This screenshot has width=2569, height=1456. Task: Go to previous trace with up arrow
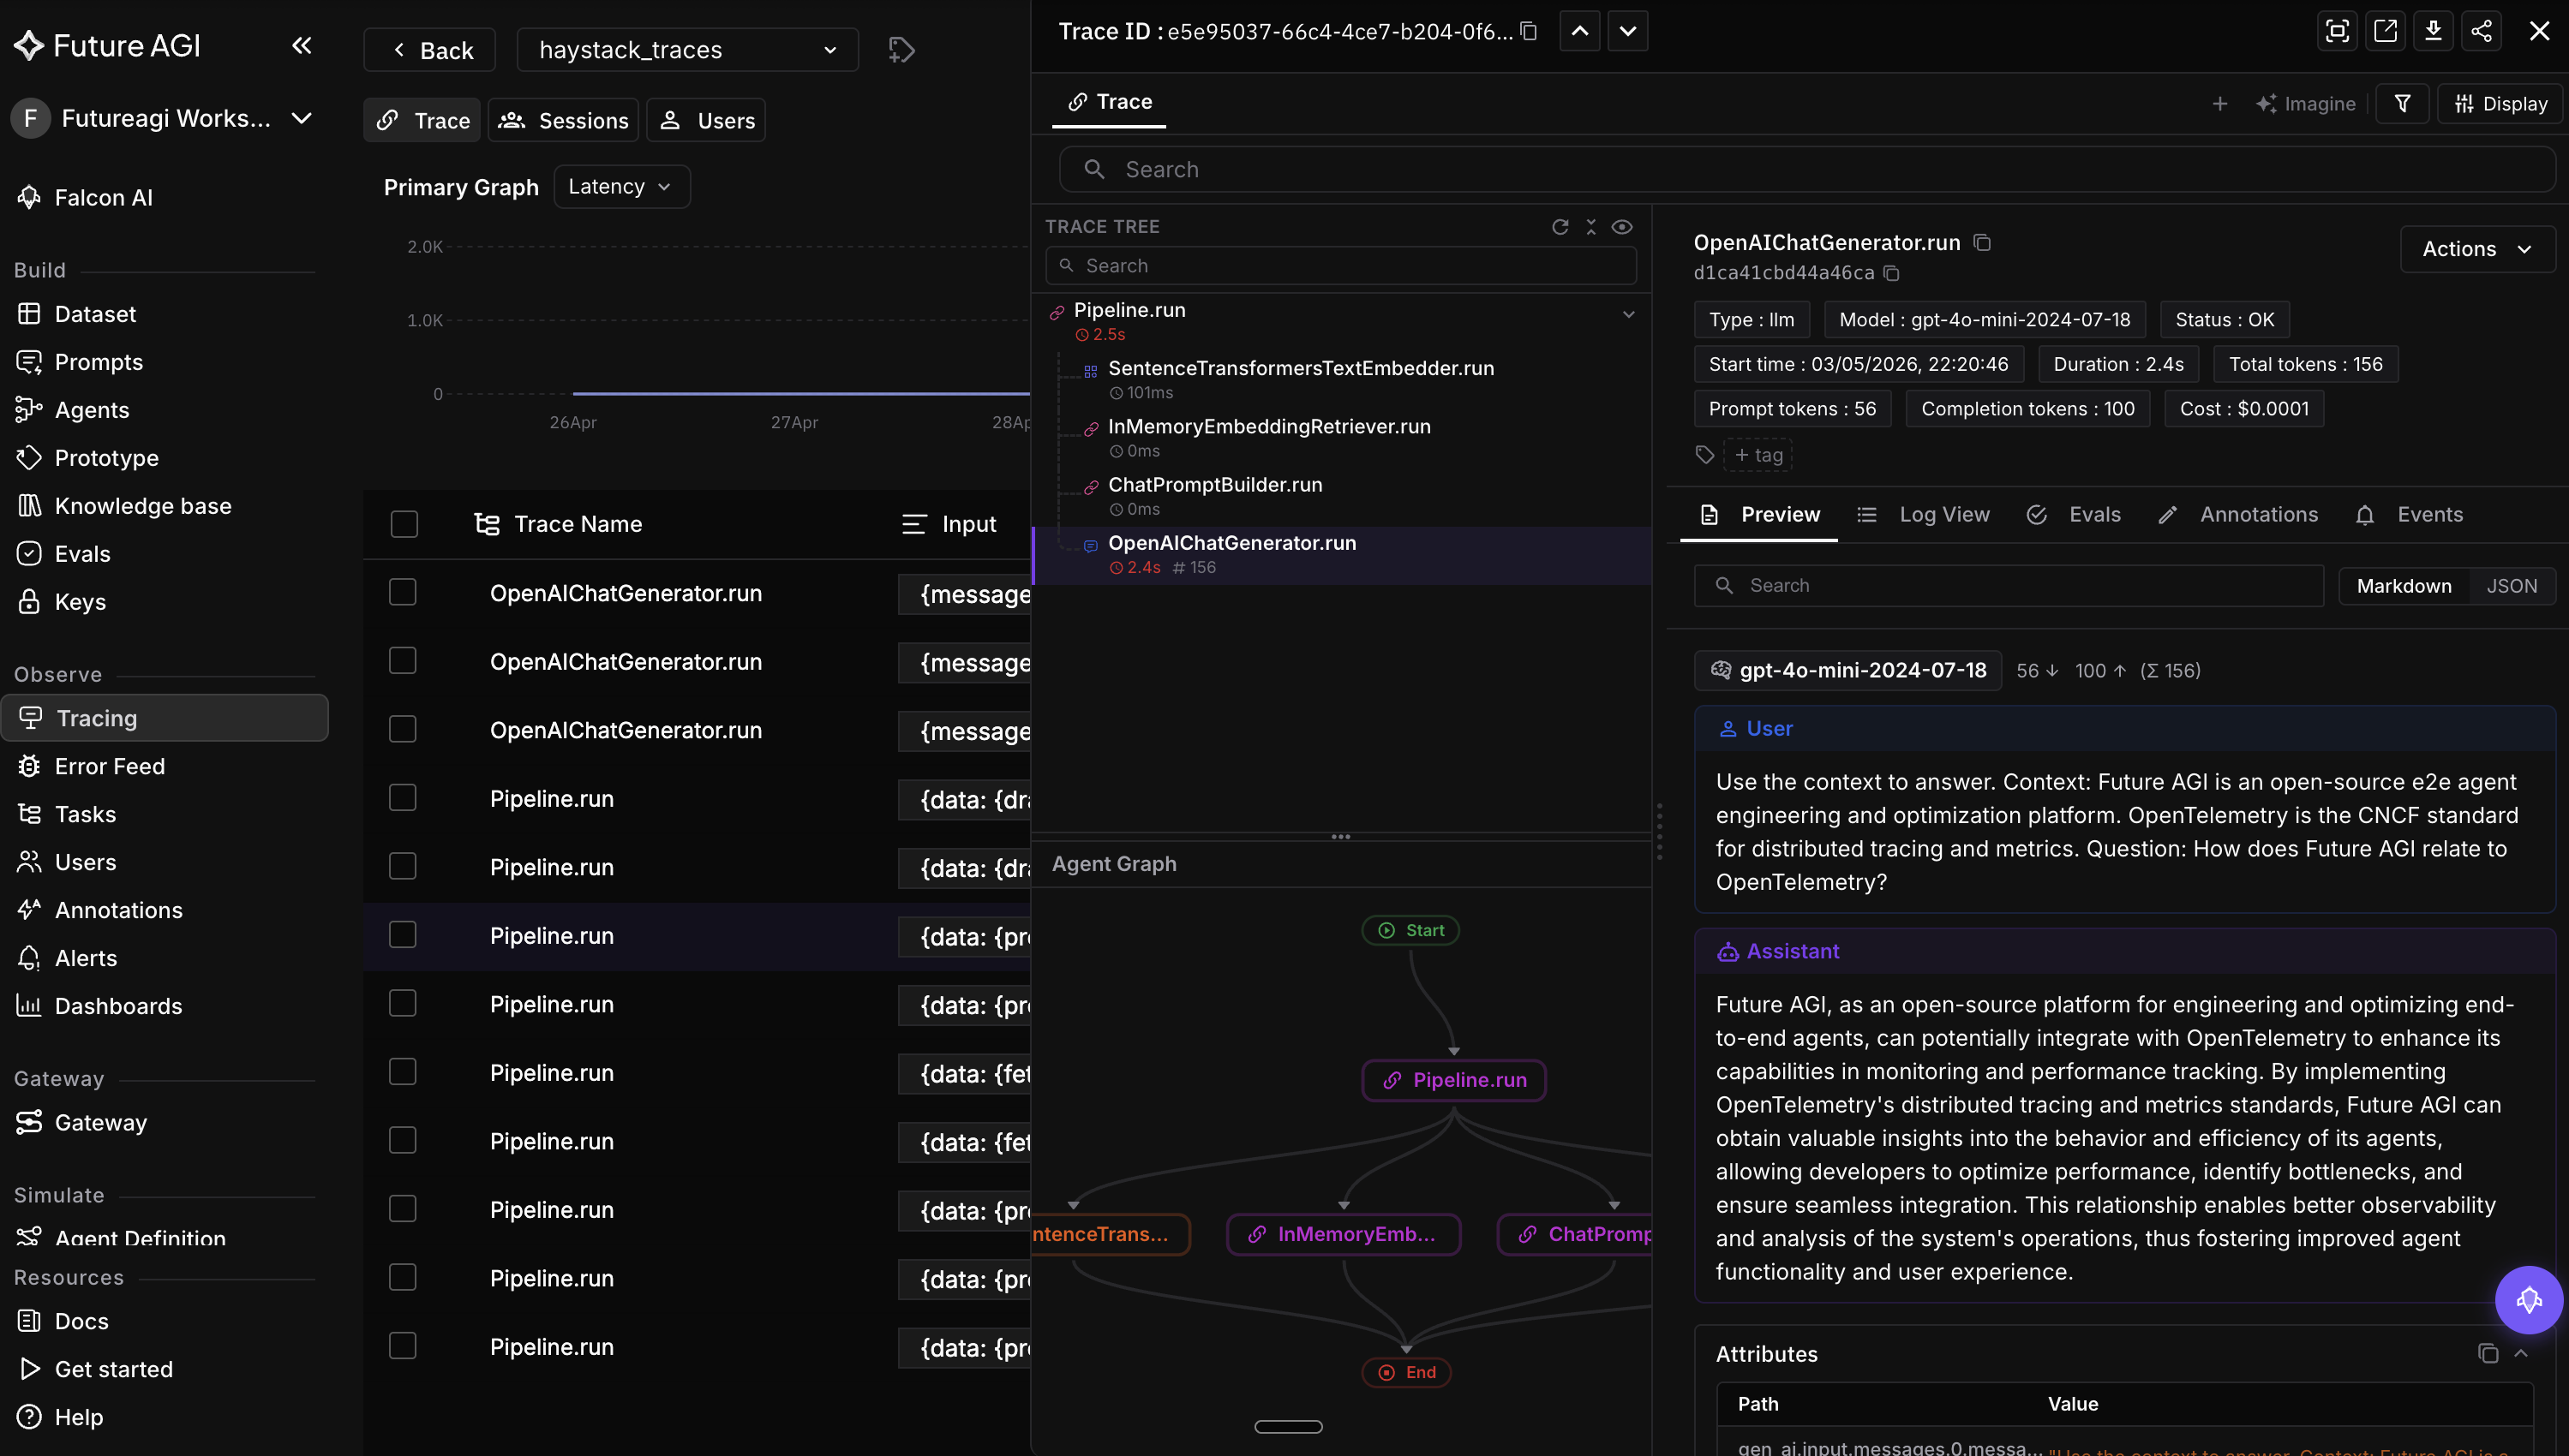tap(1578, 31)
